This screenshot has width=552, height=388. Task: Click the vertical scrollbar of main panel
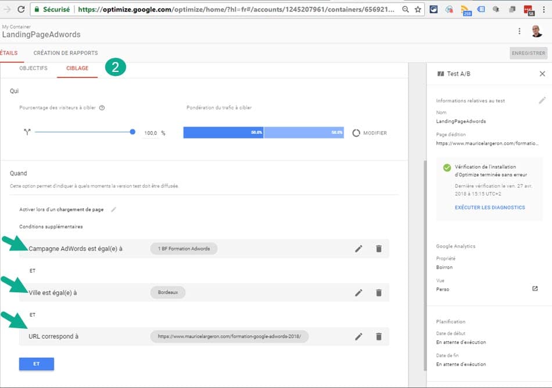425,266
